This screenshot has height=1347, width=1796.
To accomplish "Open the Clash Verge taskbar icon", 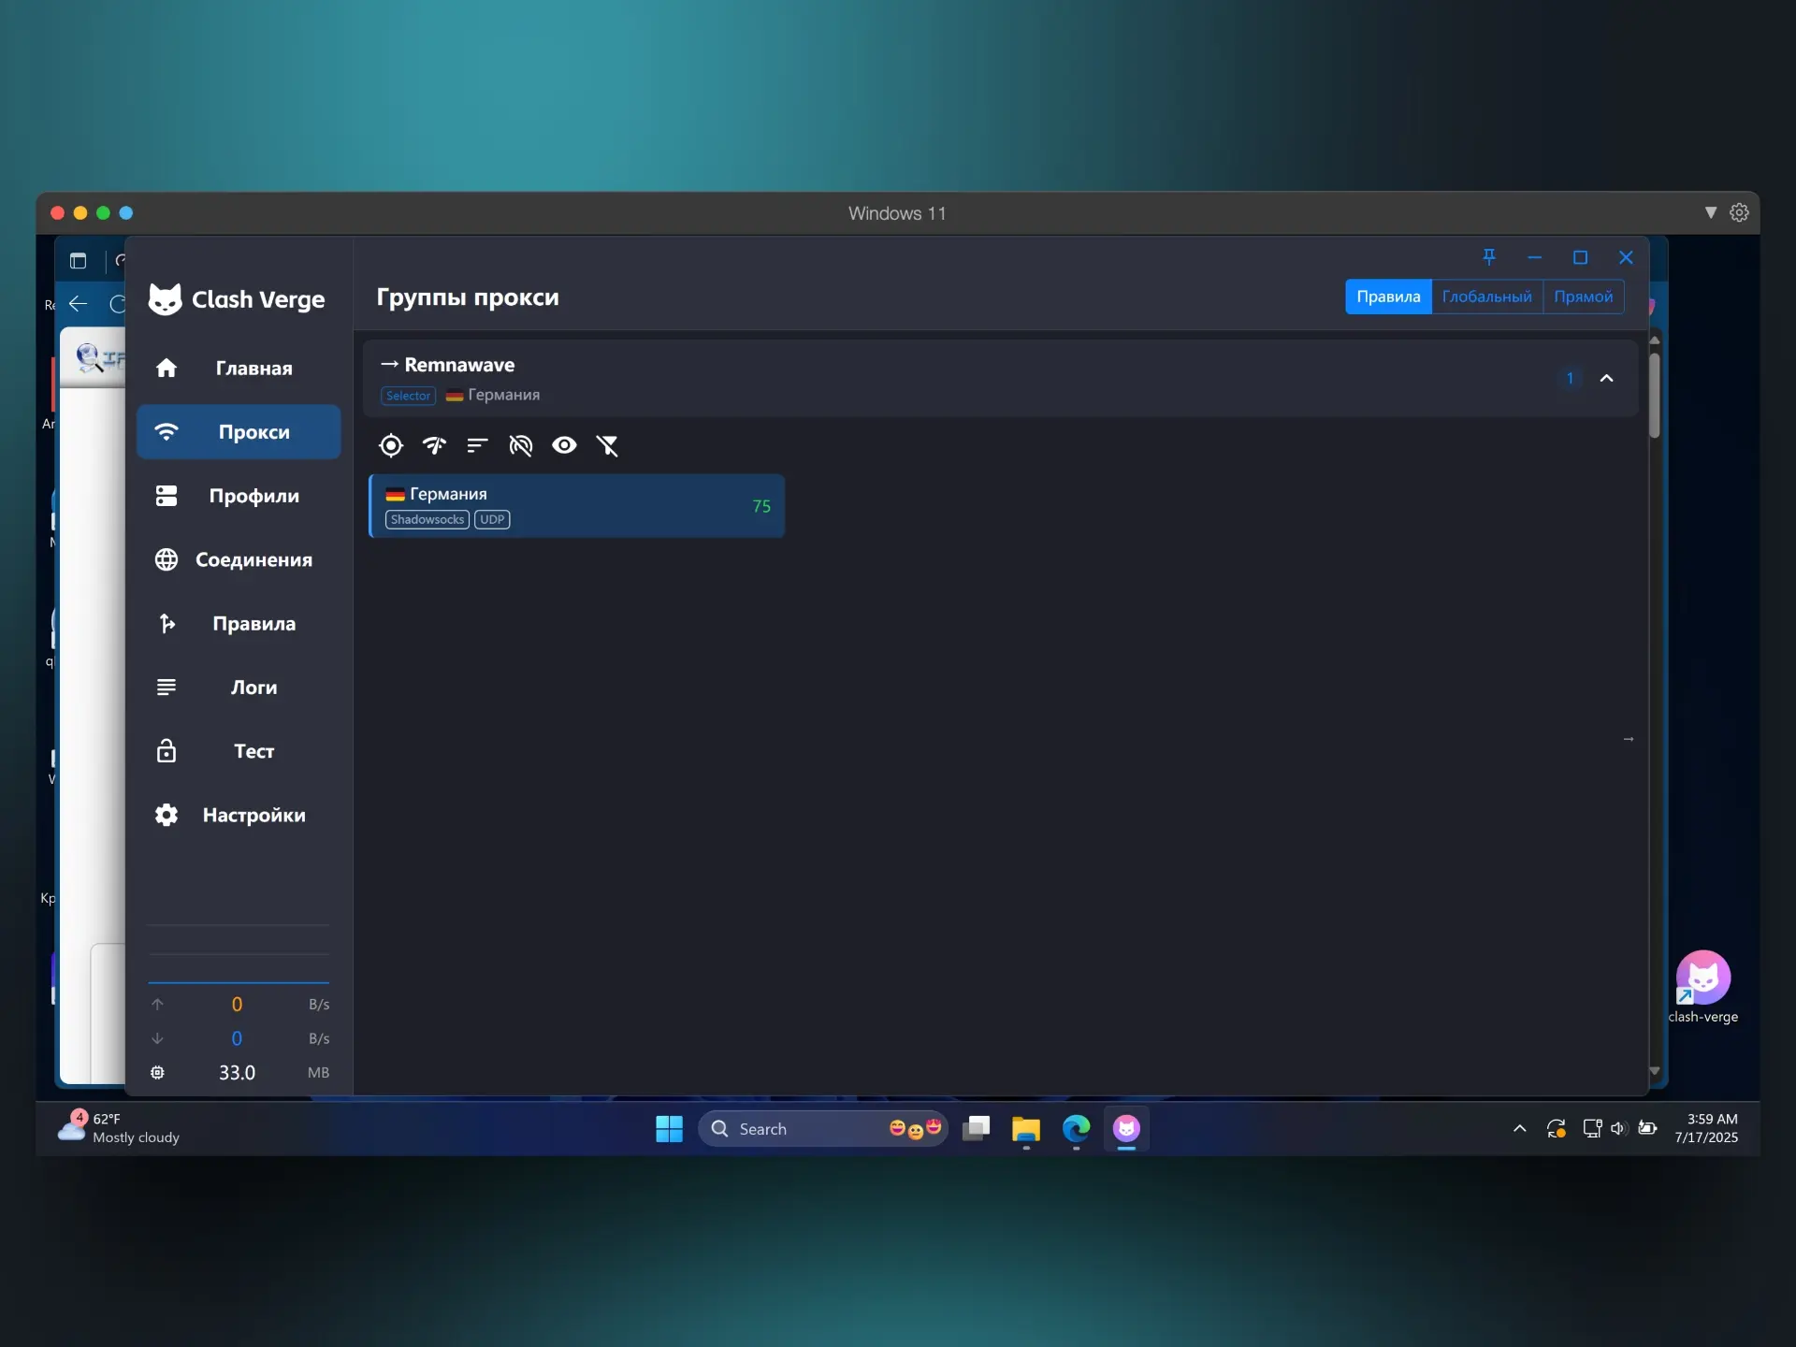I will [1126, 1129].
